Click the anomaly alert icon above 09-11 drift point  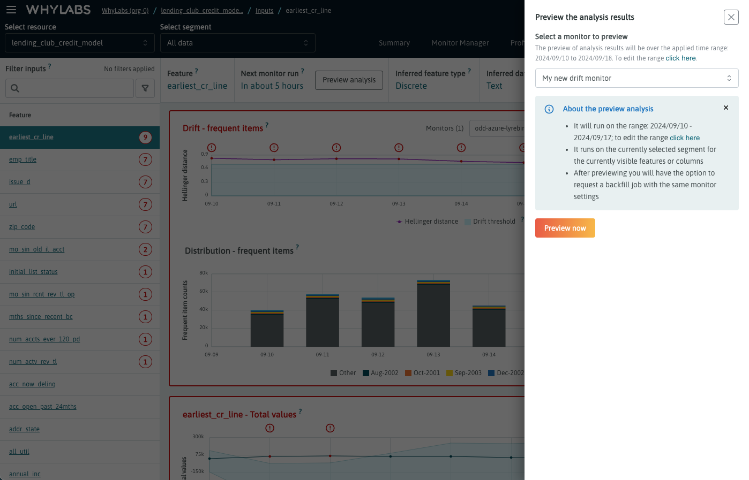click(274, 148)
